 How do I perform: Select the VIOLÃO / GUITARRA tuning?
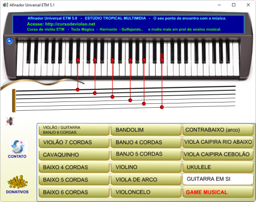74,130
